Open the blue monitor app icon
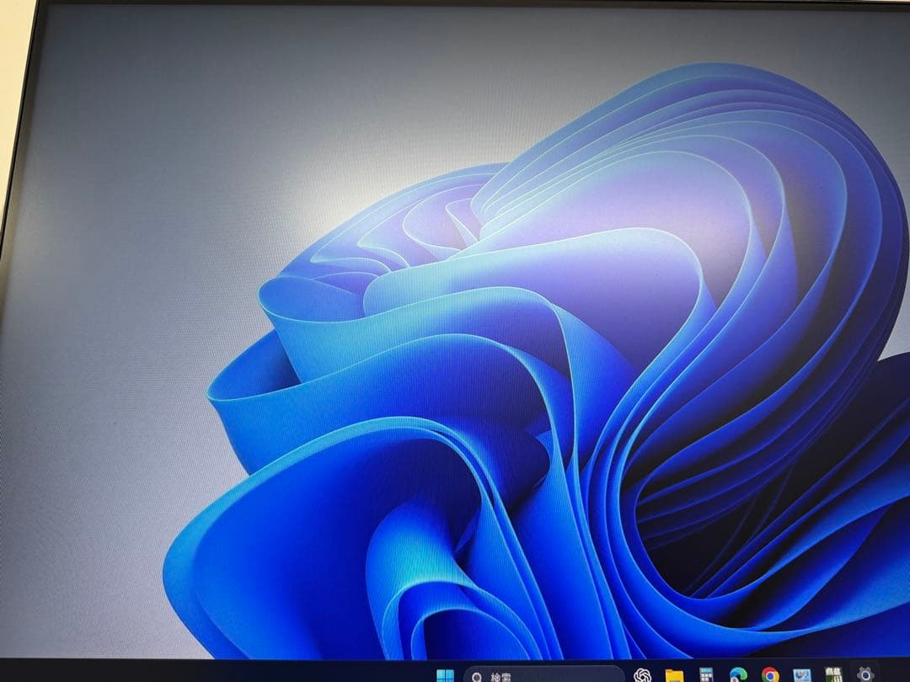 802,674
